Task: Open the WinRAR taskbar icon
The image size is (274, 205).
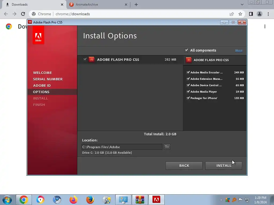Action: pyautogui.click(x=140, y=200)
